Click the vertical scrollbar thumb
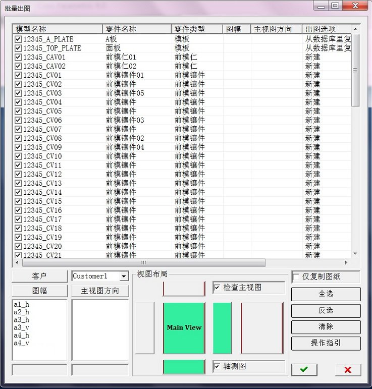Image resolution: width=372 pixels, height=389 pixels. point(355,71)
